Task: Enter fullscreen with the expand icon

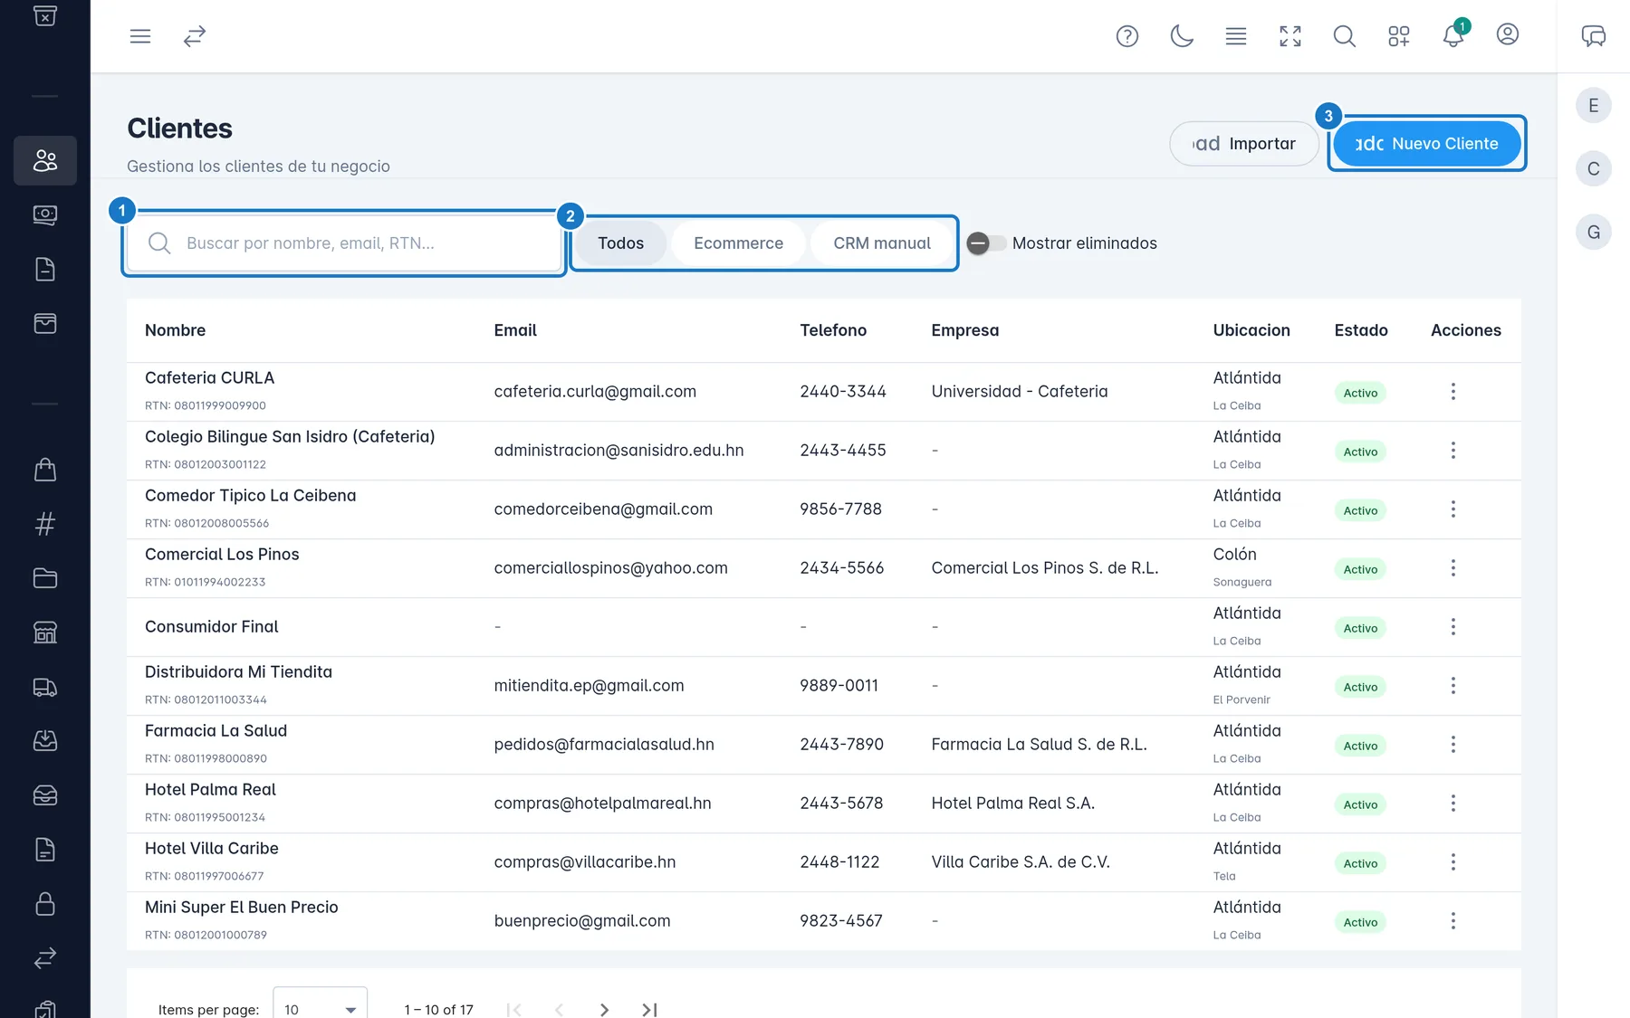Action: click(x=1290, y=36)
